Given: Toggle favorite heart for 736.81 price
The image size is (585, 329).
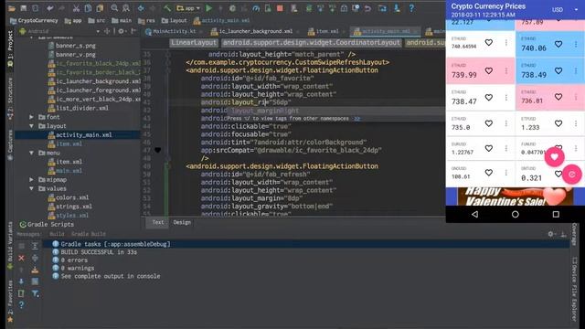Looking at the screenshot, I should tap(558, 97).
